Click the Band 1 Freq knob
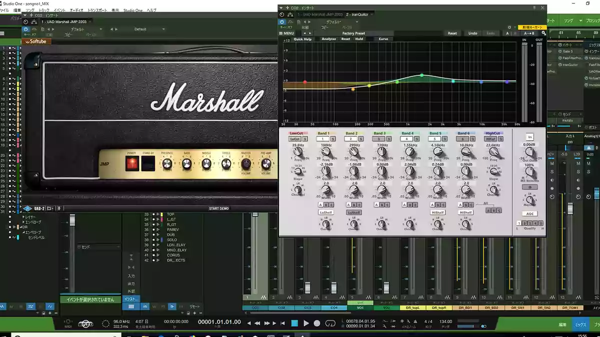The image size is (600, 337). pos(326,152)
